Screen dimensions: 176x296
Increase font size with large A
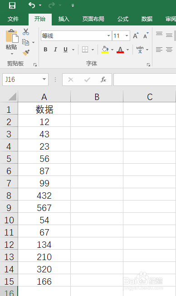pyautogui.click(x=136, y=35)
